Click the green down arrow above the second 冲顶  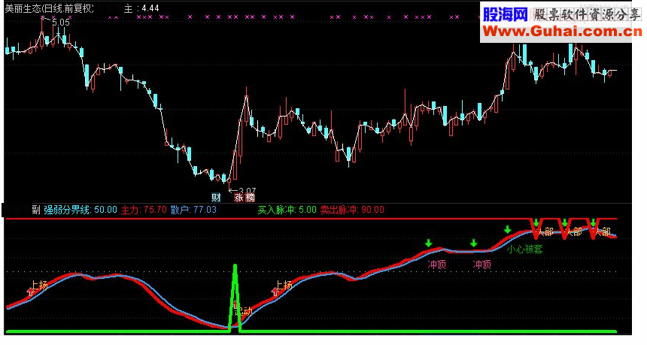473,244
